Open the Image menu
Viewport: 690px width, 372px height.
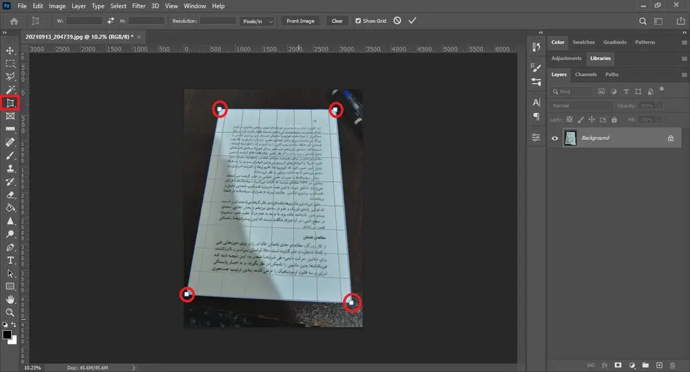point(57,6)
